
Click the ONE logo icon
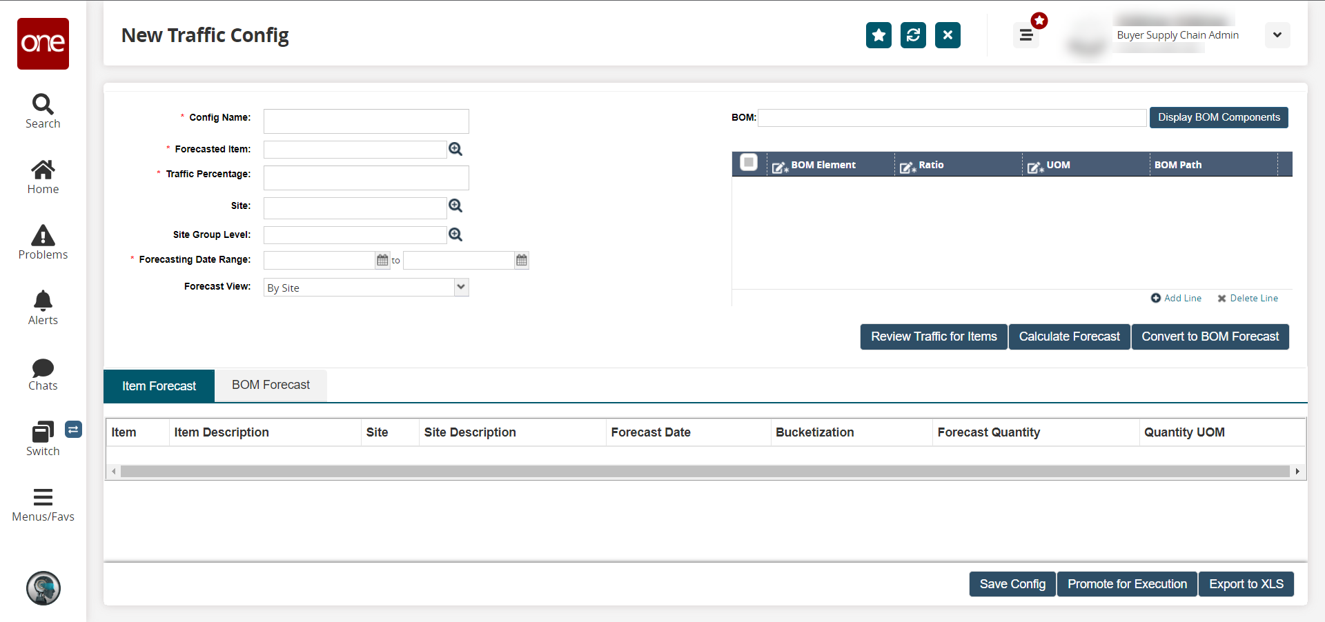coord(43,43)
